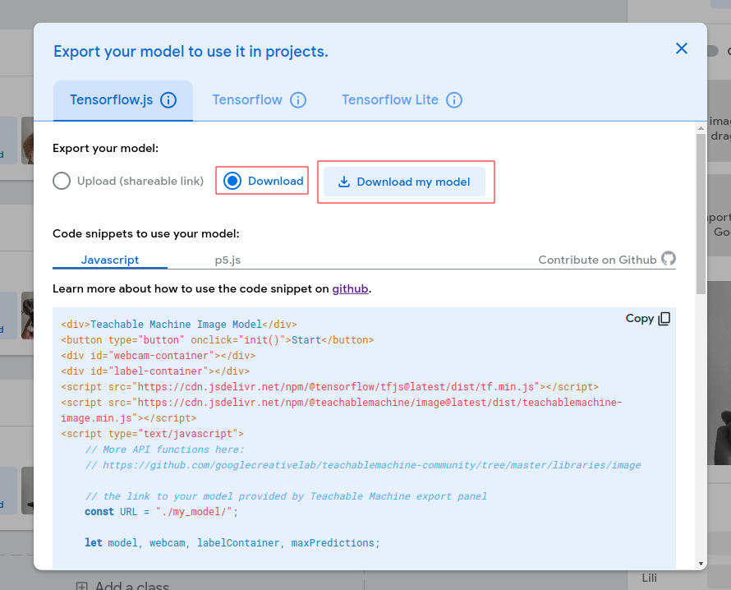731x590 pixels.
Task: Click the 'More API functions here' comment
Action: 164,449
